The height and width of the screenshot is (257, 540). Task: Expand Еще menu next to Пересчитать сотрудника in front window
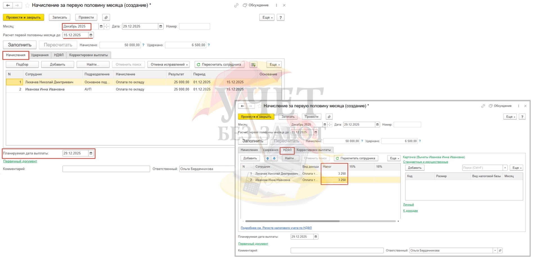coord(394,158)
